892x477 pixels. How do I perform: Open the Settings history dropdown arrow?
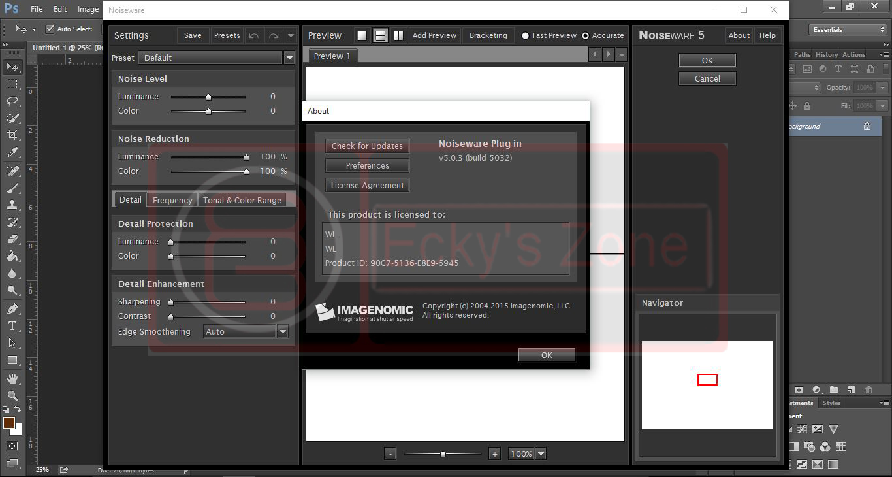click(x=291, y=35)
